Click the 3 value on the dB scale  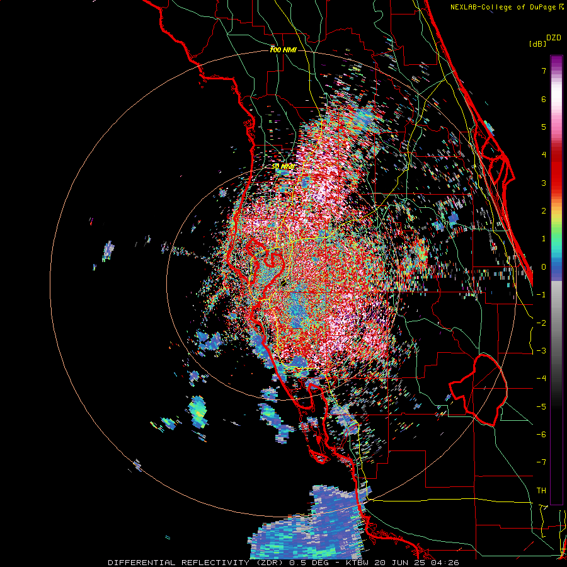tap(544, 183)
